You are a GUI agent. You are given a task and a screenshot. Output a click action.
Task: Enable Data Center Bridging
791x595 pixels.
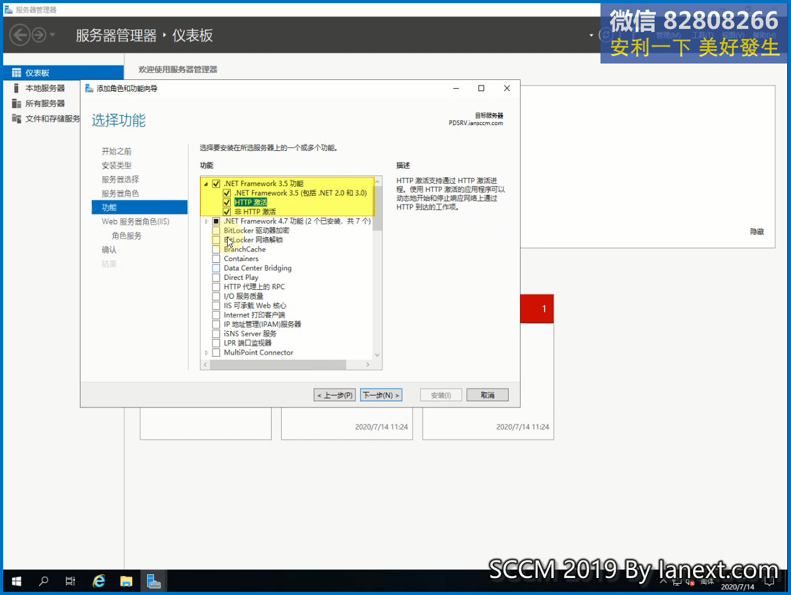pos(216,269)
